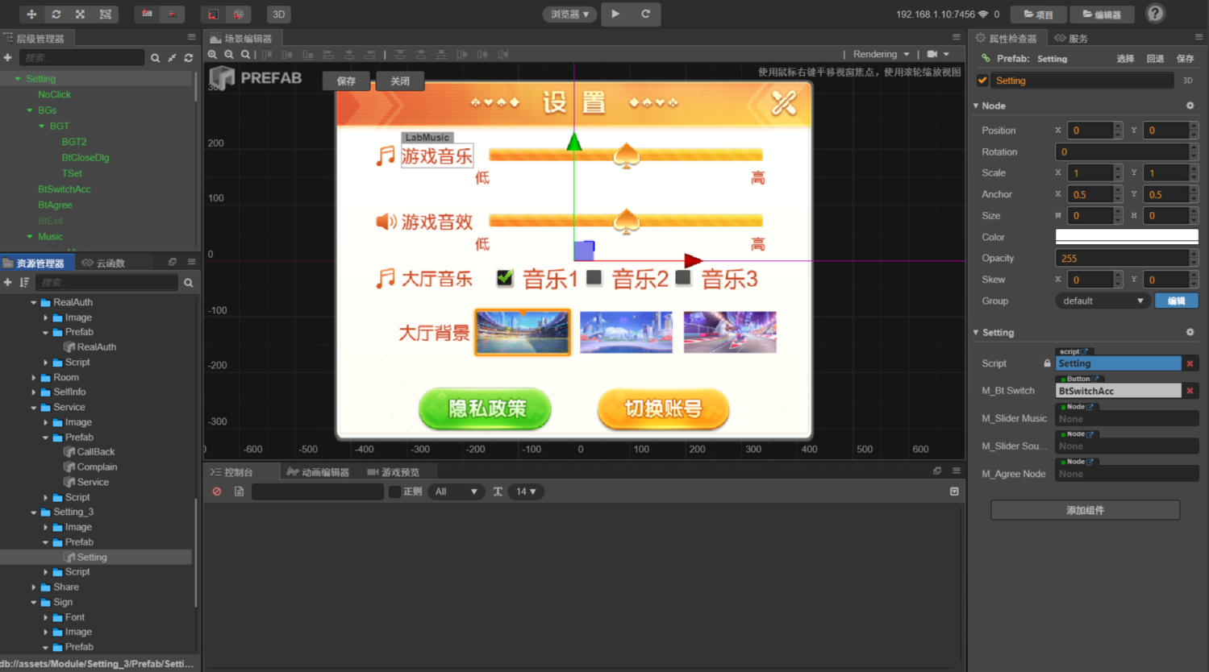Select the move tool in the top toolbar
This screenshot has width=1209, height=672.
click(x=31, y=15)
